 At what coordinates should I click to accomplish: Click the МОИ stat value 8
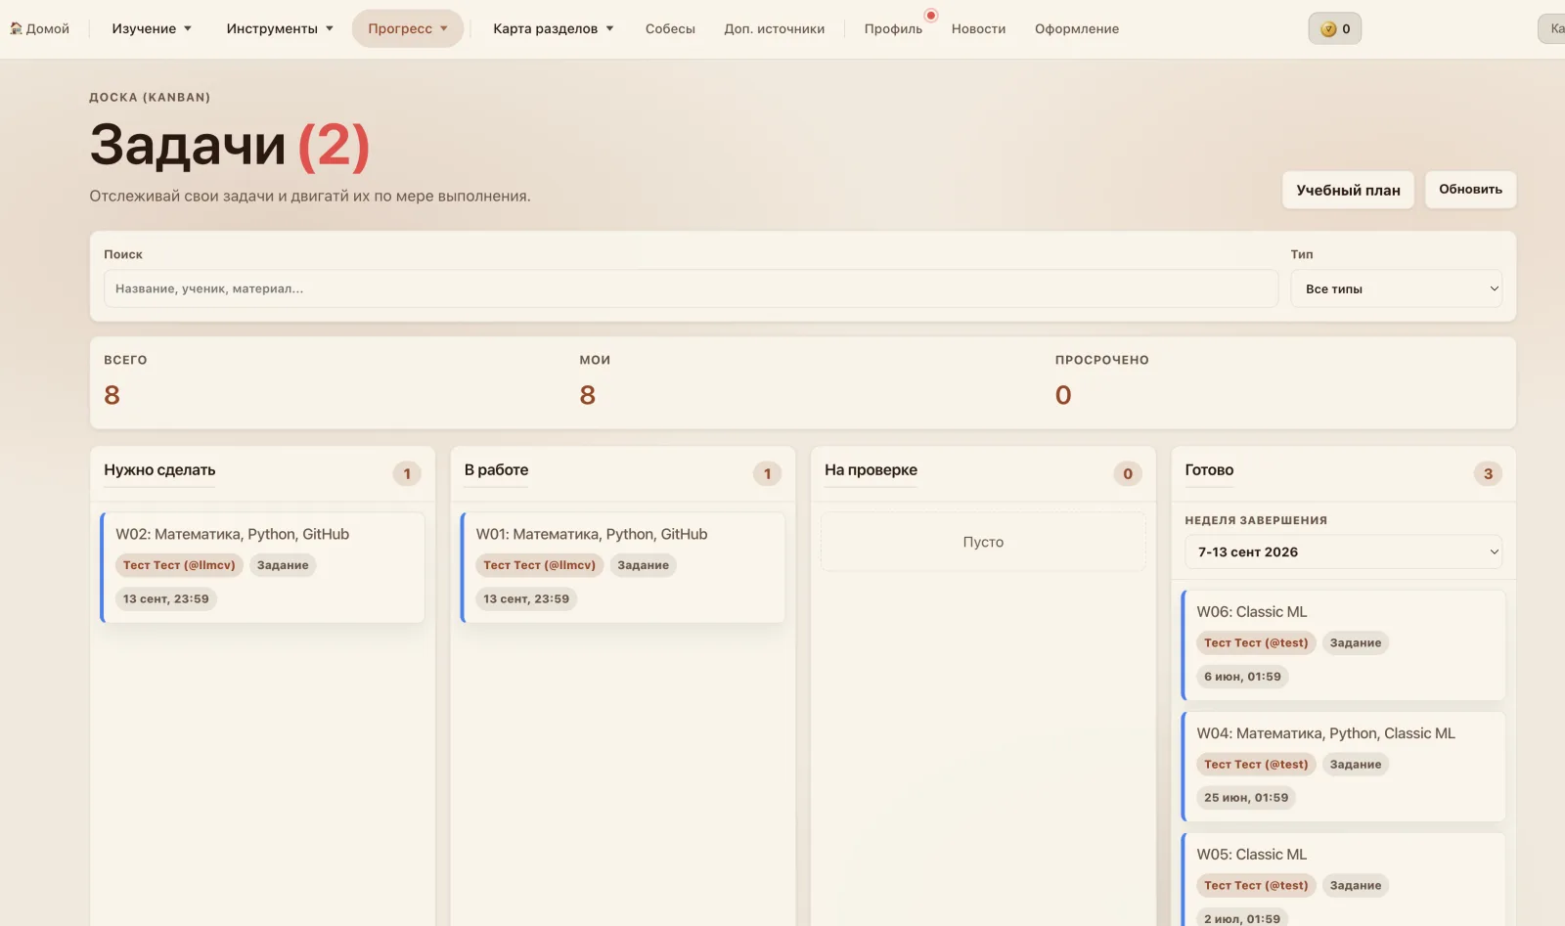click(x=587, y=395)
